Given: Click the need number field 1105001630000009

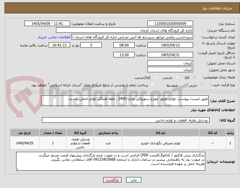Looking at the screenshot, I should (170, 23).
